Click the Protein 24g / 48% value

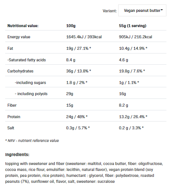(x=77, y=117)
